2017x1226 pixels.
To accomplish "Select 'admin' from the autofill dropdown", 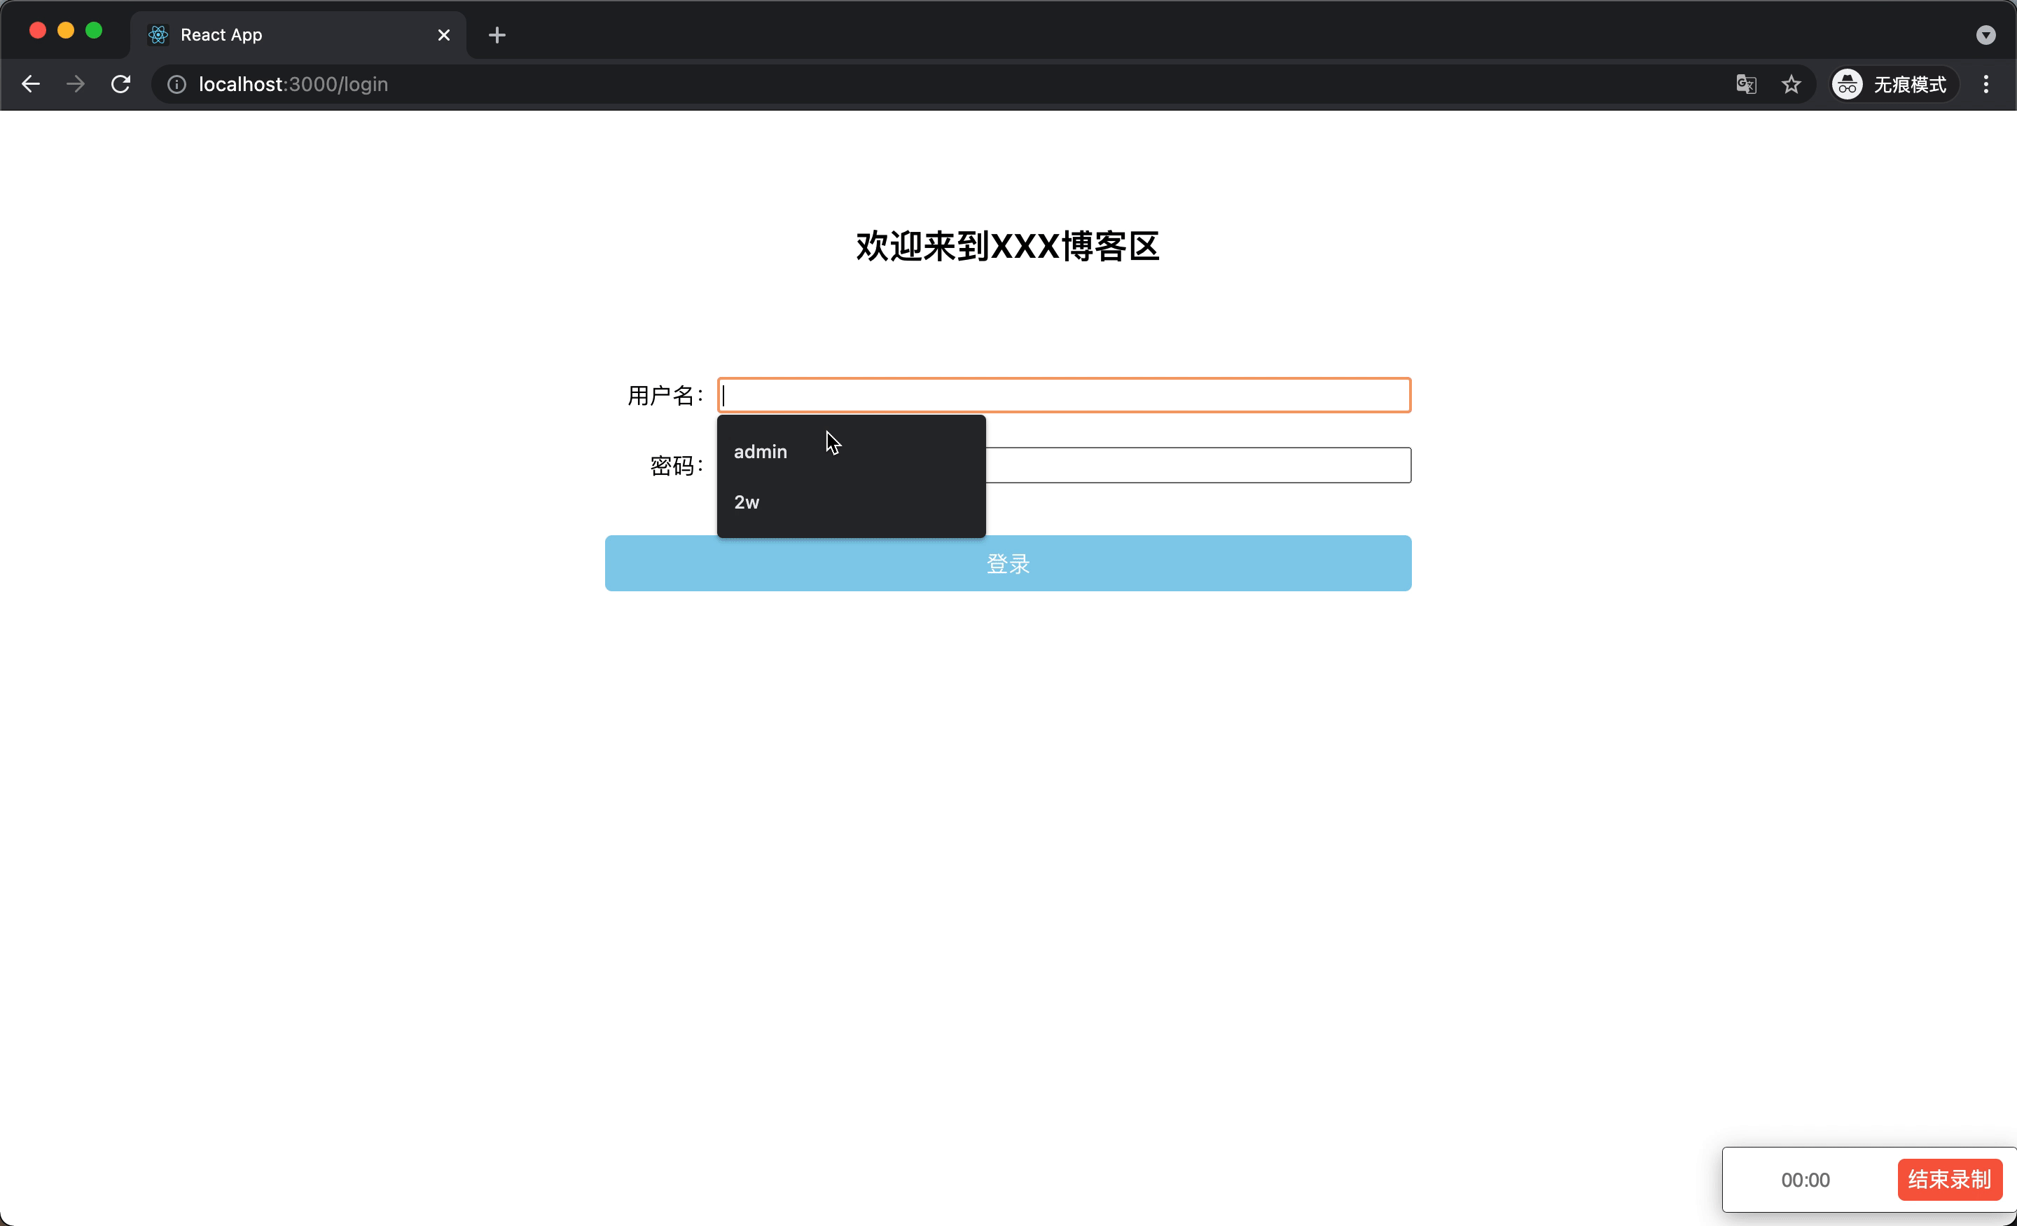I will (760, 451).
